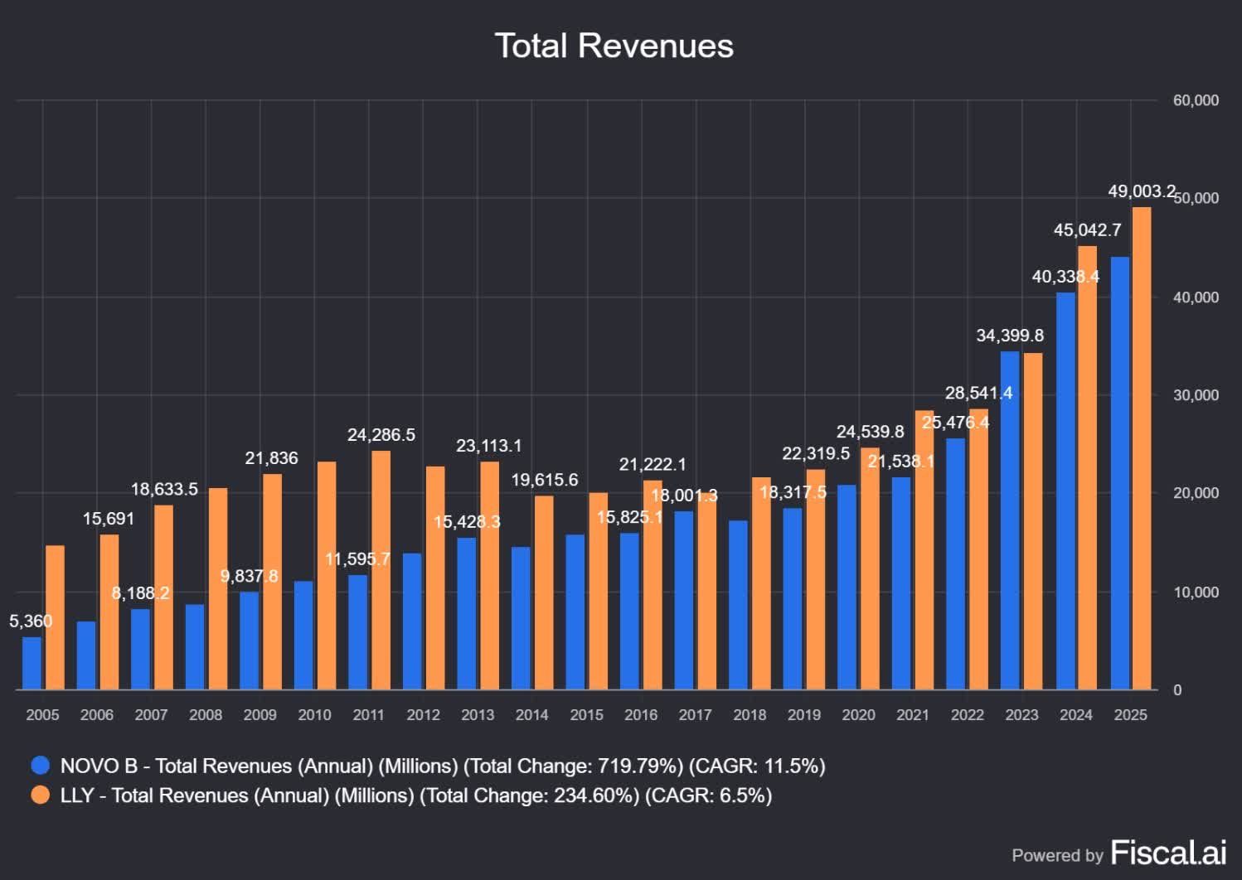Select the blue 2025 bar for NOVO B
The height and width of the screenshot is (880, 1242).
pyautogui.click(x=1119, y=473)
